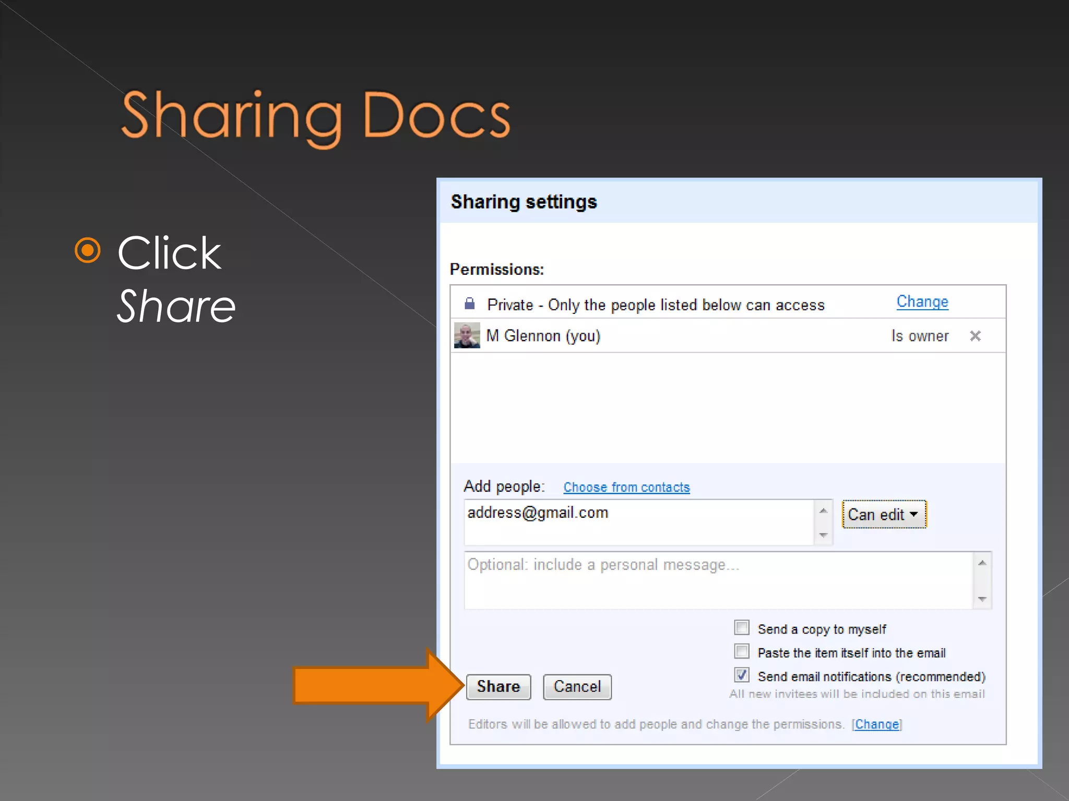Screen dimensions: 1069x801
Task: Click message box scroll up arrow
Action: pos(982,563)
